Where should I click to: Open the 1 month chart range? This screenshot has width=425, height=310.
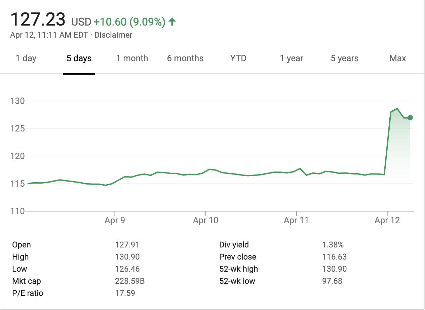coord(132,59)
